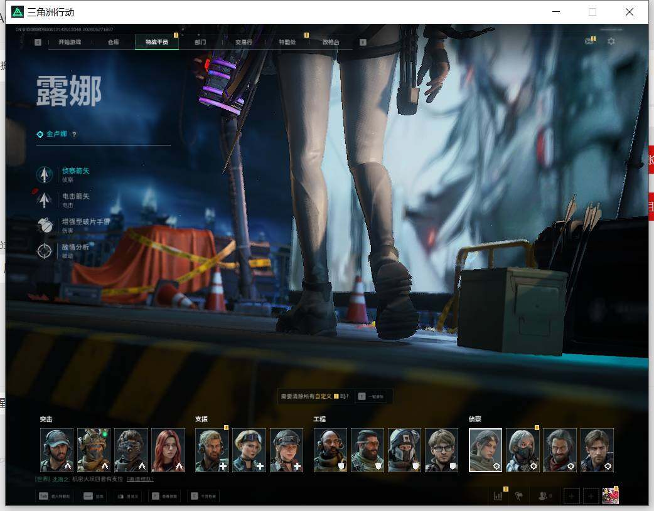
Task: Click the left nav key icon before 开始游戏
Action: point(38,42)
